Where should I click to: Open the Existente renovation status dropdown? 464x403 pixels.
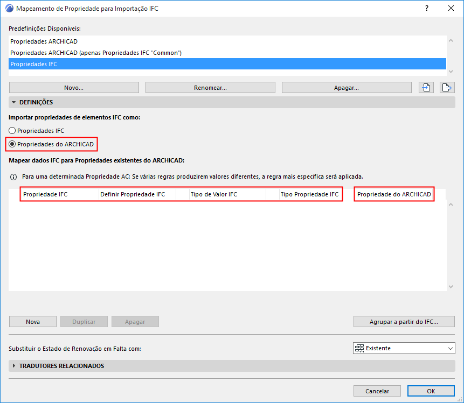[x=404, y=348]
